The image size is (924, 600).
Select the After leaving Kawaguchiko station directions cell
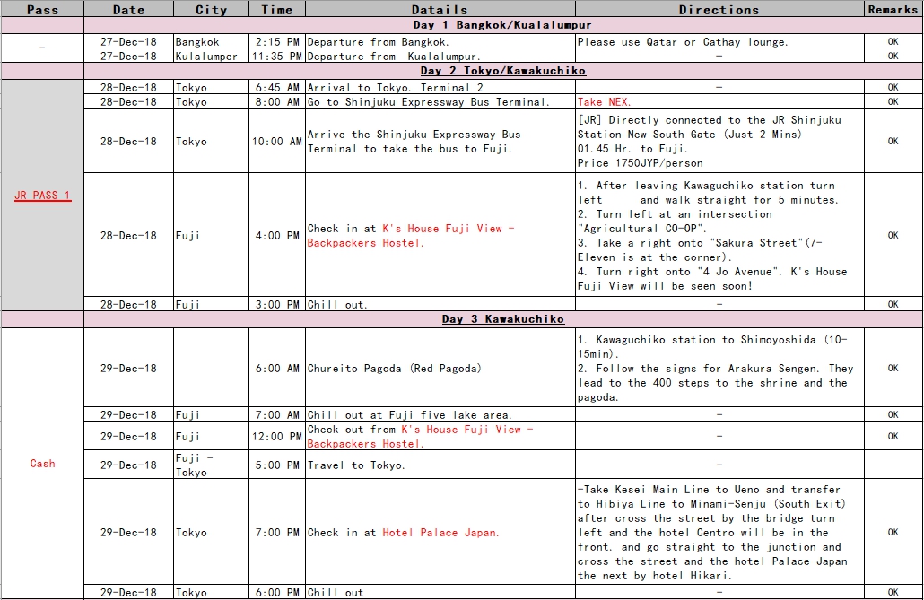click(x=719, y=235)
